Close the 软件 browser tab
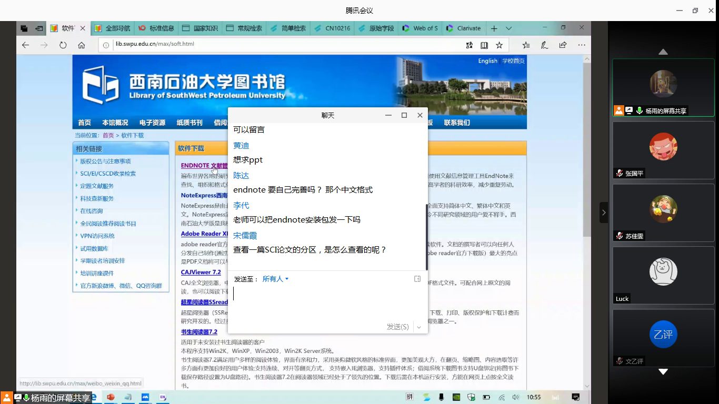Viewport: 719px width, 404px height. (x=83, y=28)
